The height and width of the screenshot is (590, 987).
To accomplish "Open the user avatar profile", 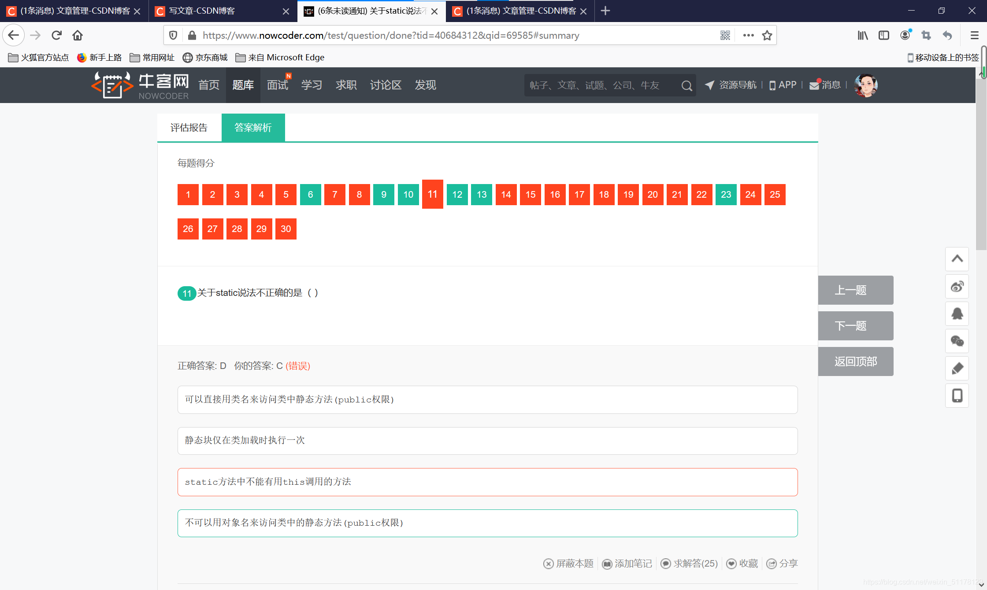I will click(x=866, y=85).
